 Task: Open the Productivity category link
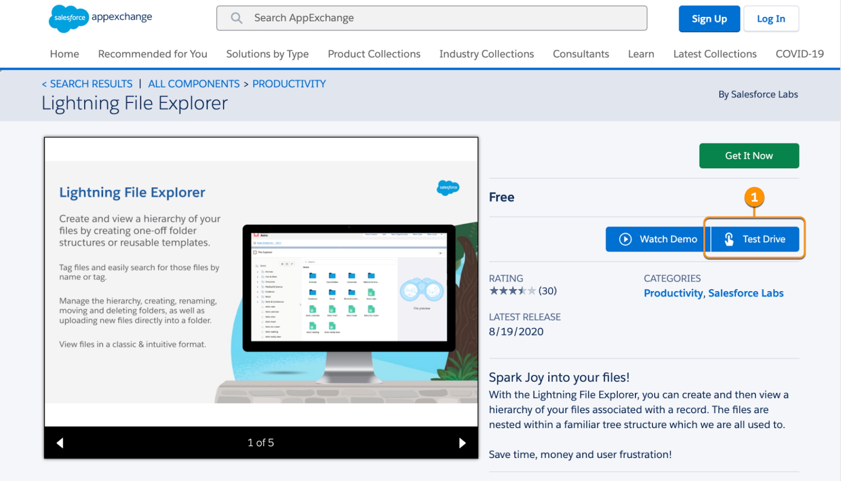point(673,293)
